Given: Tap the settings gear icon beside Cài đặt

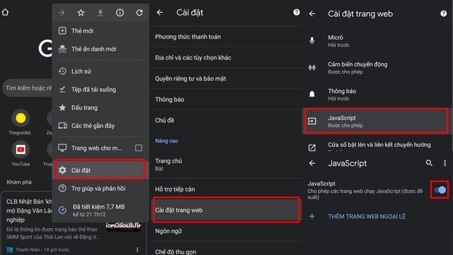Looking at the screenshot, I should (62, 170).
